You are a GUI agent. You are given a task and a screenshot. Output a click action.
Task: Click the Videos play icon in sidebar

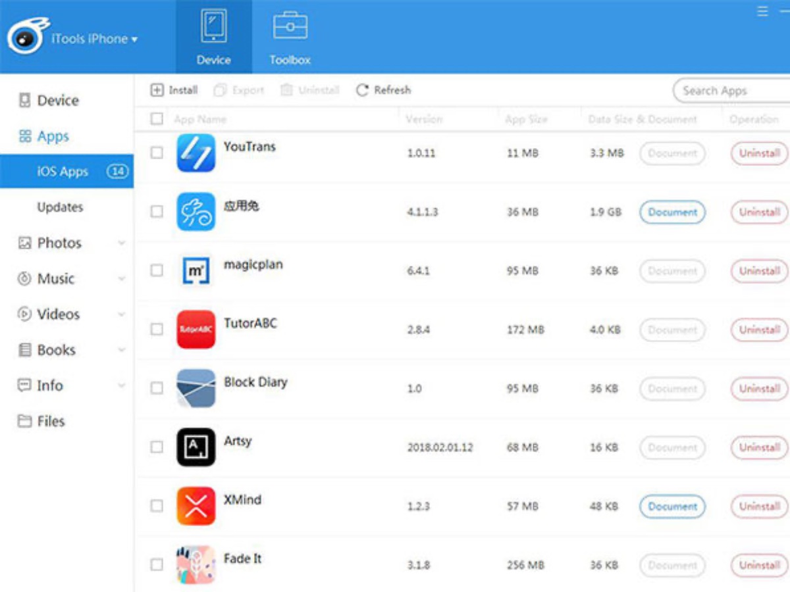(x=24, y=314)
